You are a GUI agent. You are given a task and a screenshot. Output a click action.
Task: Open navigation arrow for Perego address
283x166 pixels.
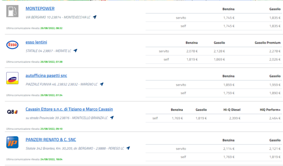click(128, 148)
